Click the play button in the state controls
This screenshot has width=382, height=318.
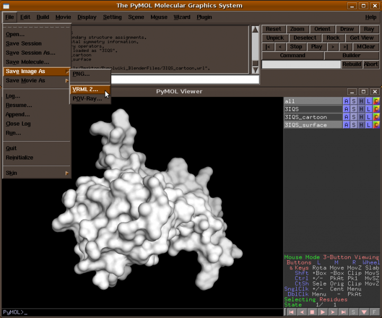(322, 312)
